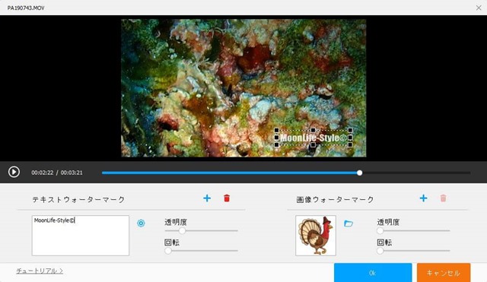
Task: Click the orange キャンセル button
Action: [x=444, y=273]
